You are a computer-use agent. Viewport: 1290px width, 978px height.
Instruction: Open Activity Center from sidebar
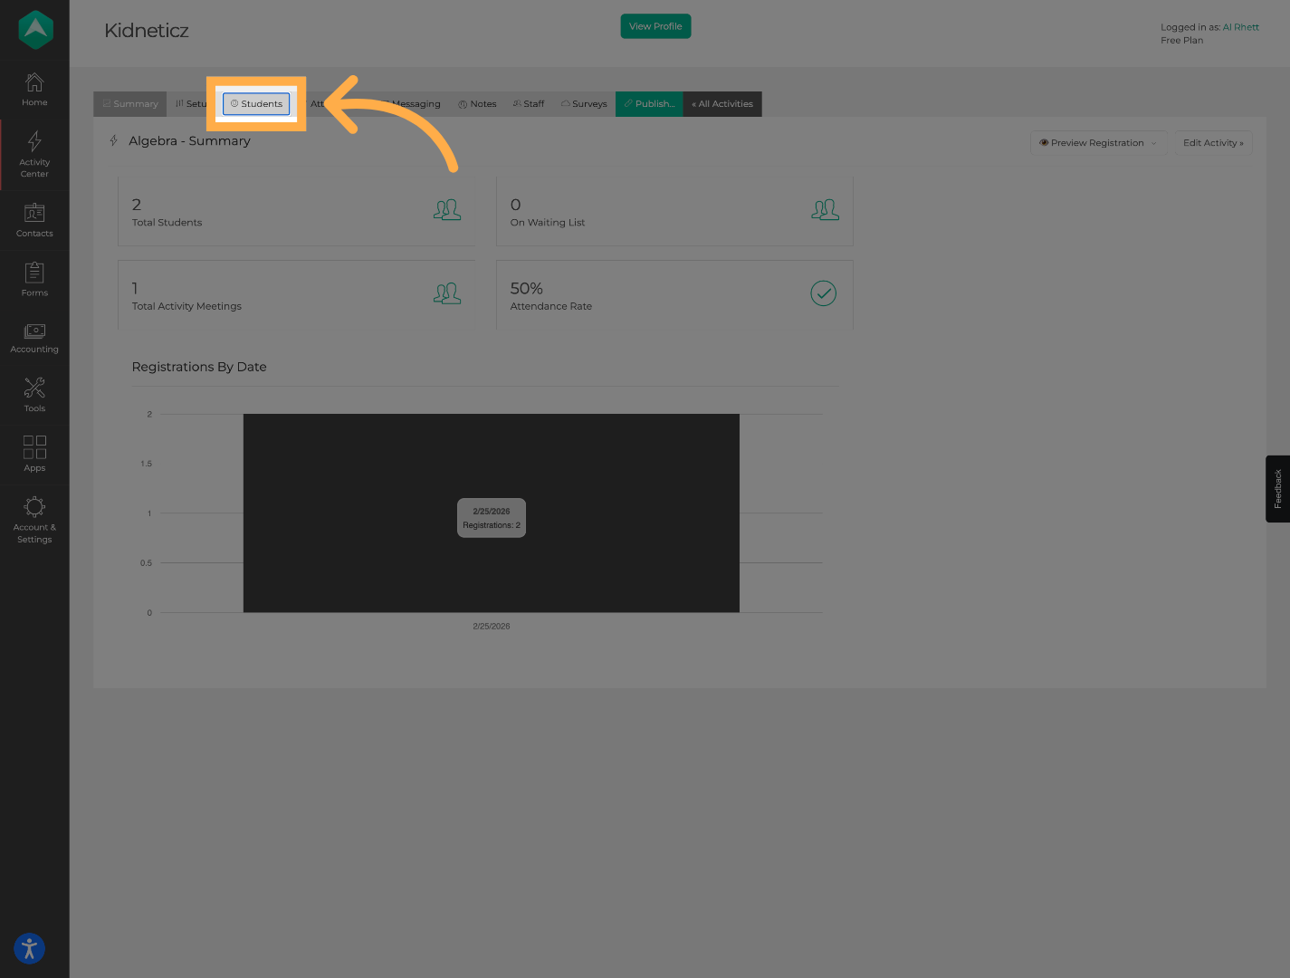(34, 155)
